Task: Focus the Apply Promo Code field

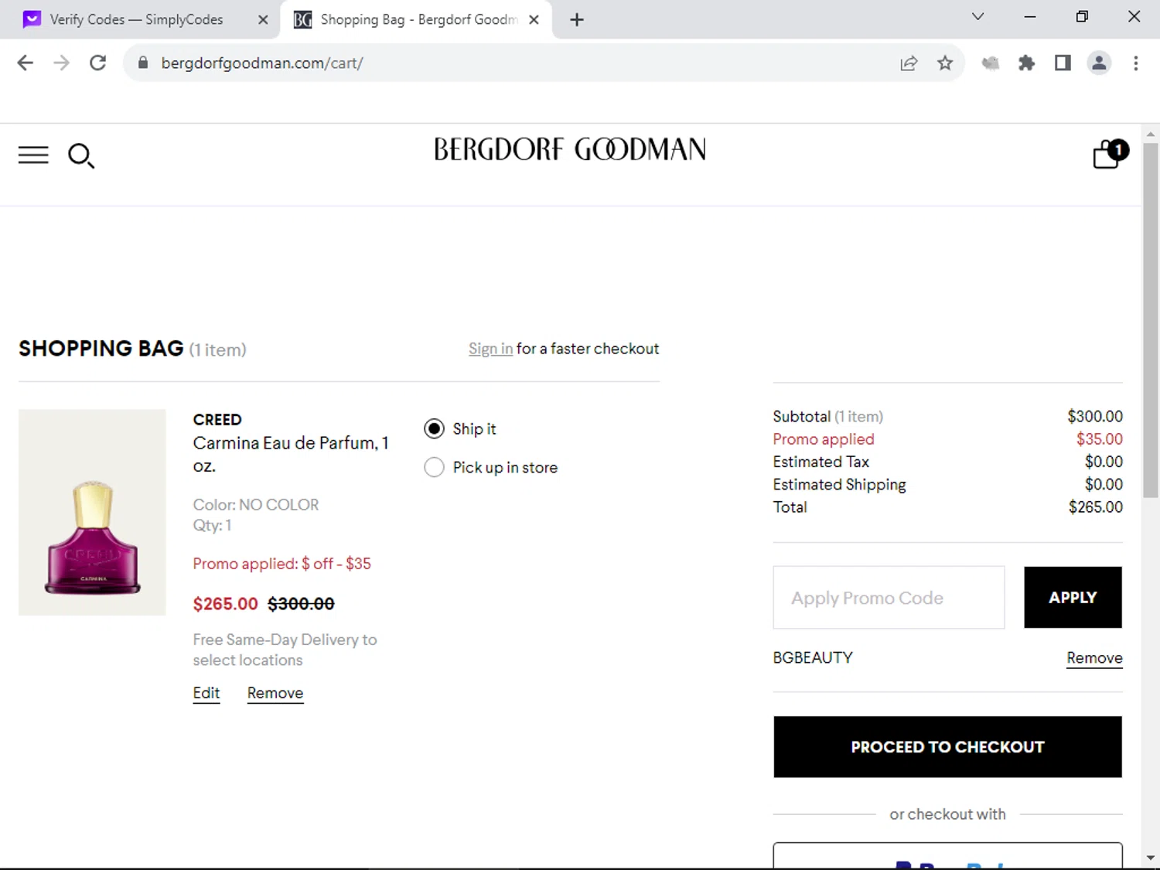Action: [889, 597]
